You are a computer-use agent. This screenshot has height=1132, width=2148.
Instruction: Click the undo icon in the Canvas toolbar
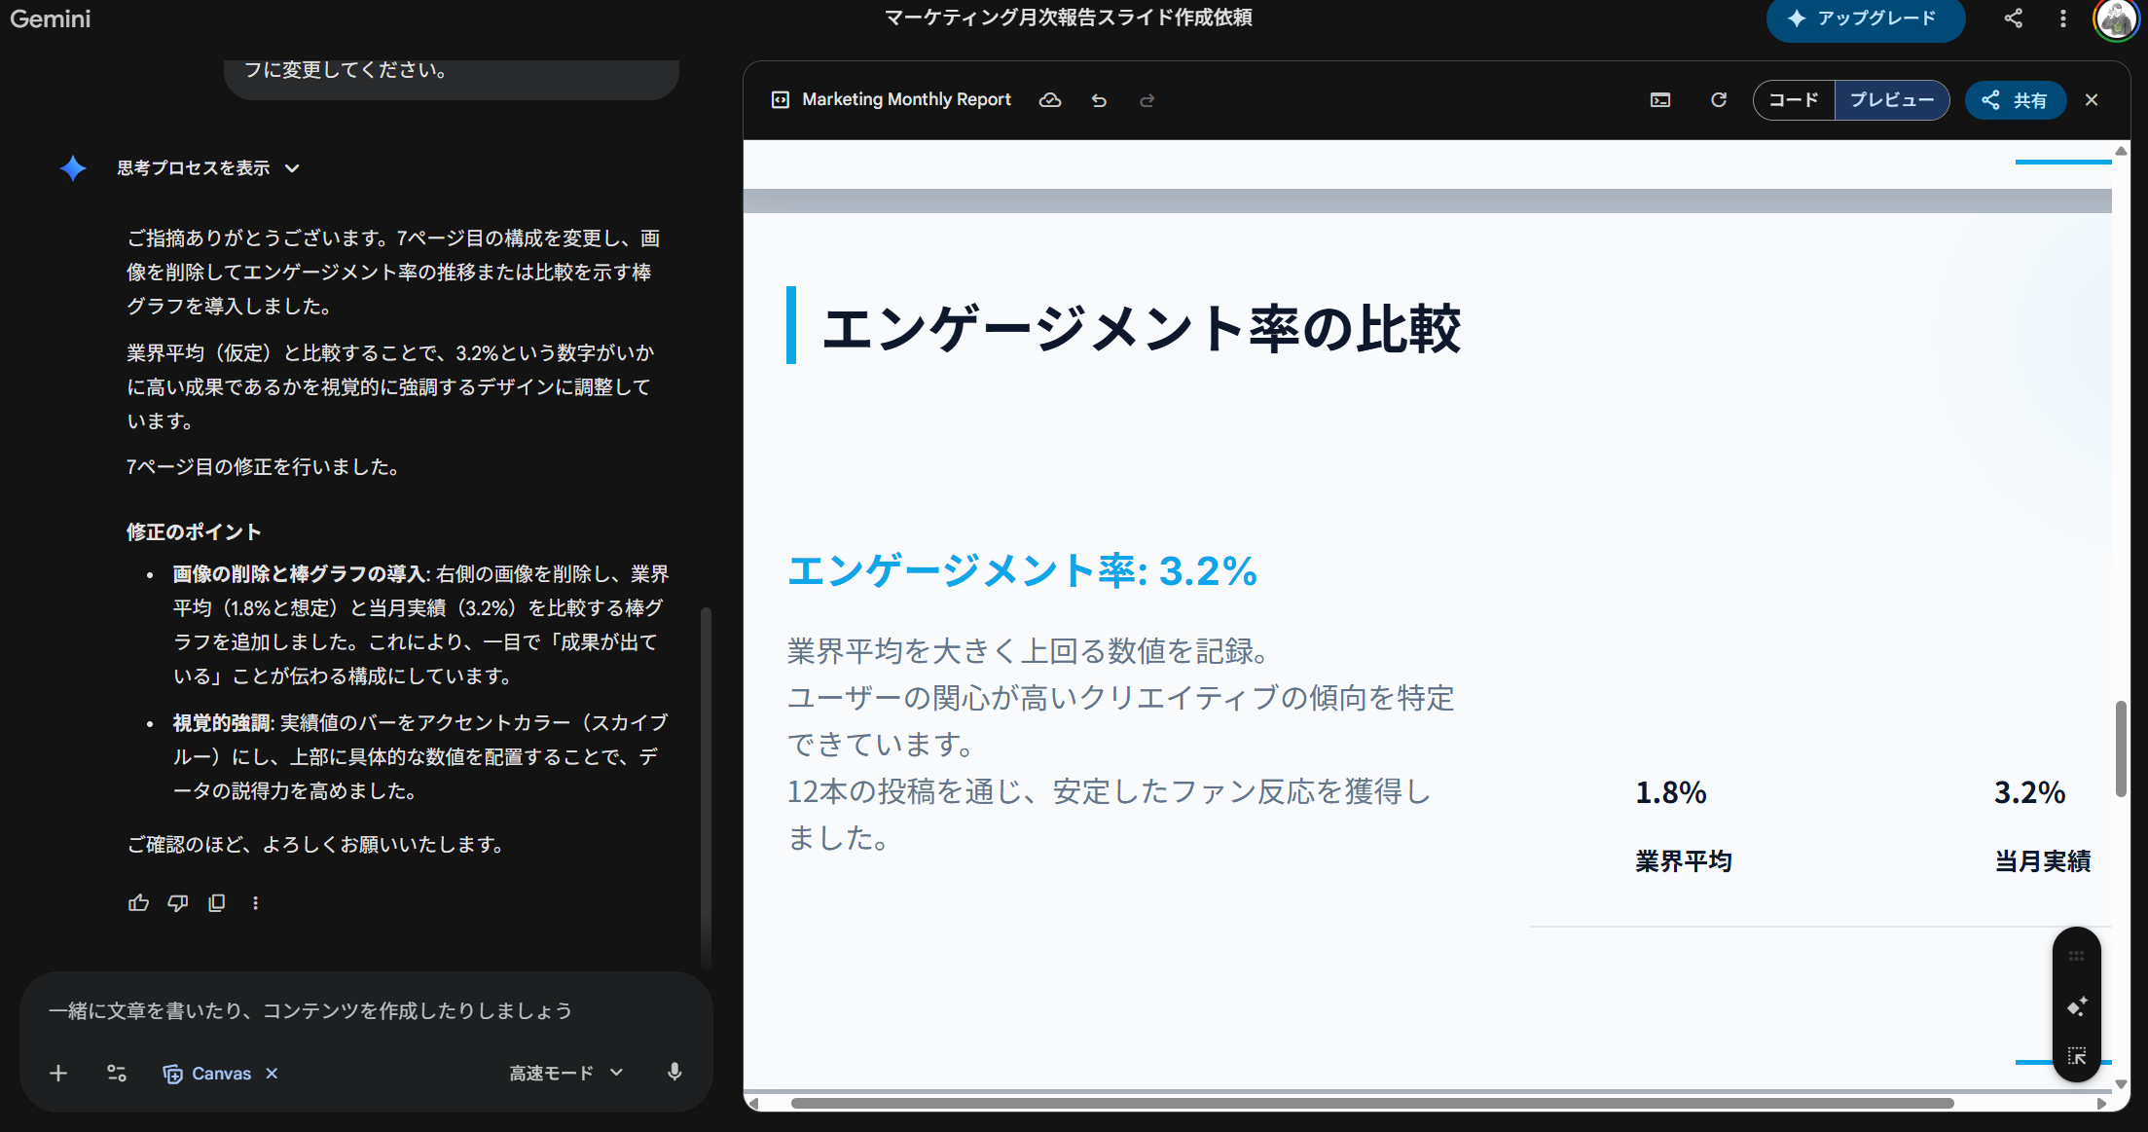click(1099, 99)
